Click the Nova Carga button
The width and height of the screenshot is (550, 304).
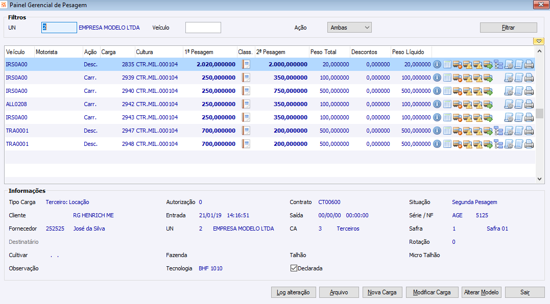click(382, 292)
